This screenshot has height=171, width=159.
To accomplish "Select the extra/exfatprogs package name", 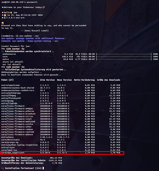I will click(x=11, y=93).
